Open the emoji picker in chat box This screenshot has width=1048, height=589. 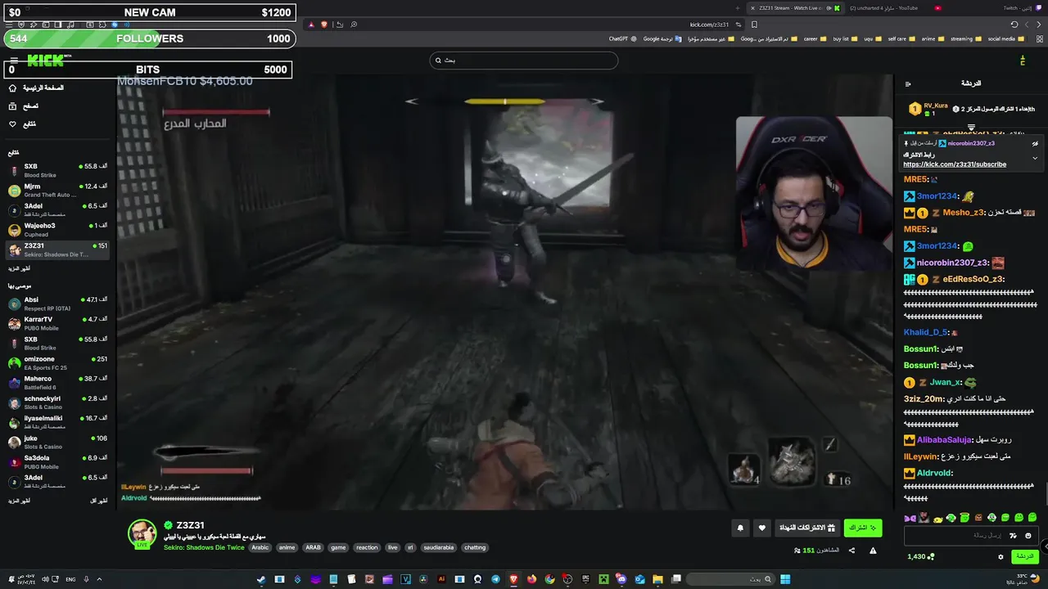1028,536
